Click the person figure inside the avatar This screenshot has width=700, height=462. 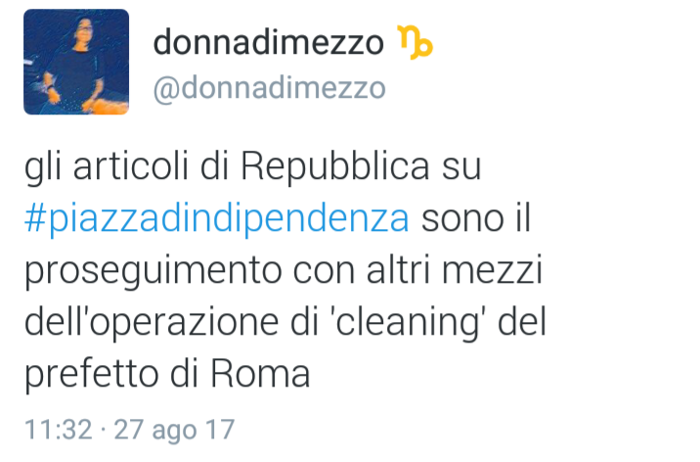(x=76, y=65)
